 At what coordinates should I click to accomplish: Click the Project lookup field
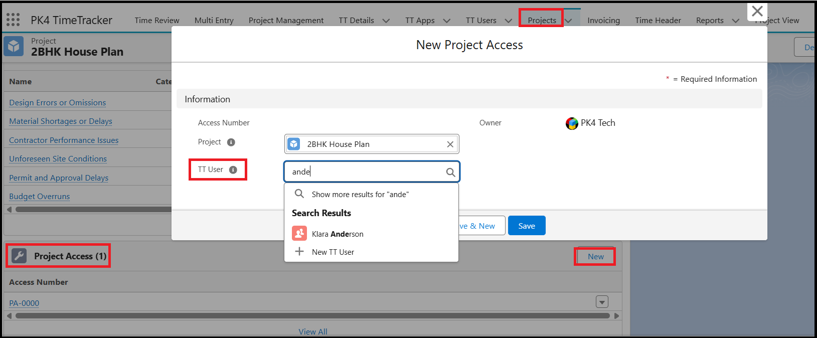click(x=372, y=144)
